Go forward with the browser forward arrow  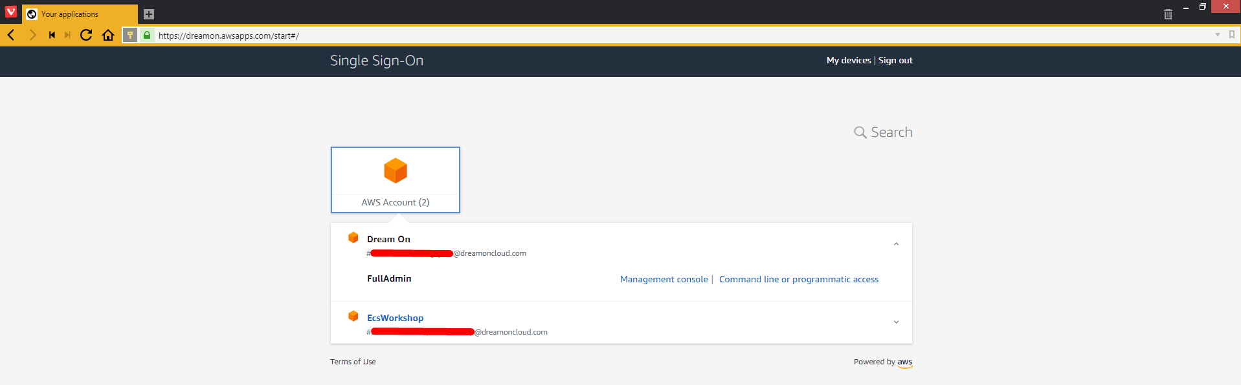point(32,35)
